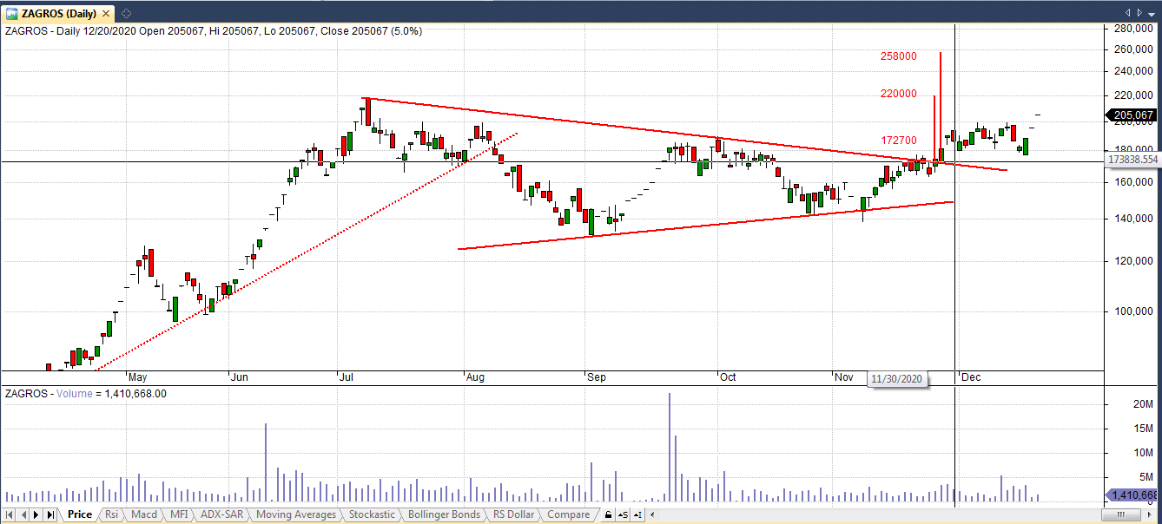Select the Moving Averages sheet tab
The height and width of the screenshot is (524, 1162).
295,514
